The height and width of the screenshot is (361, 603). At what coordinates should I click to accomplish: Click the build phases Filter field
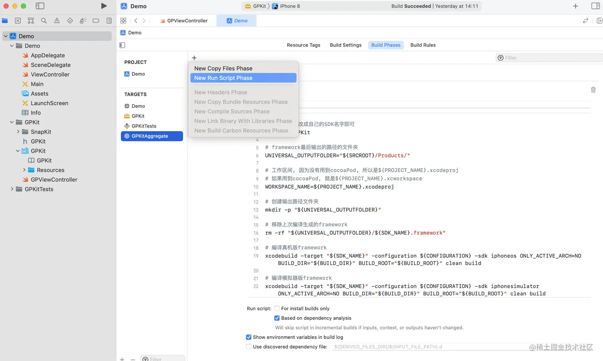549,58
